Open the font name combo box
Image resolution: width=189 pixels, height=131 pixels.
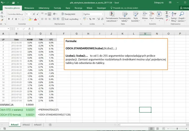tap(16, 14)
